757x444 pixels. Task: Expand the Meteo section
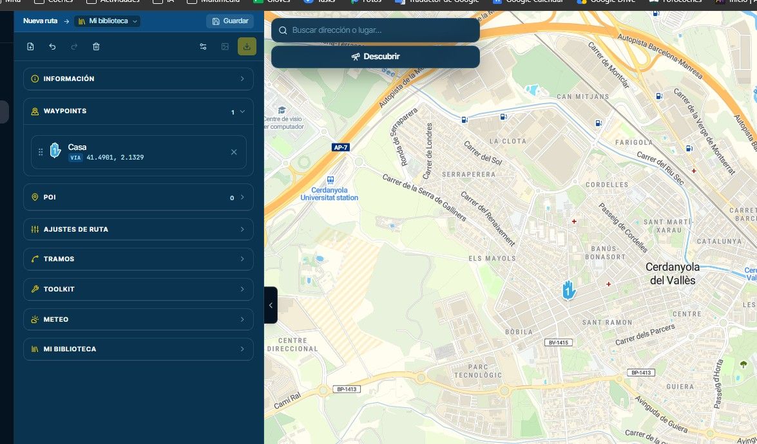pyautogui.click(x=139, y=319)
